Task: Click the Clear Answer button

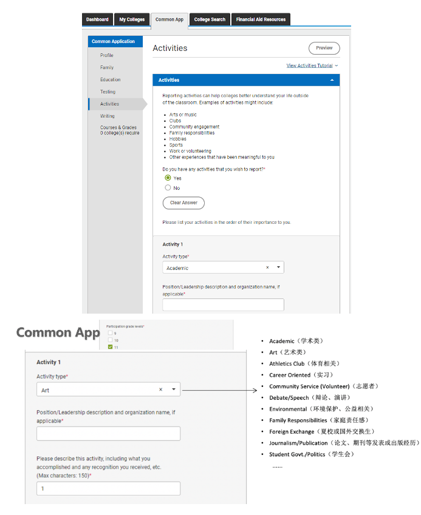Action: 183,203
